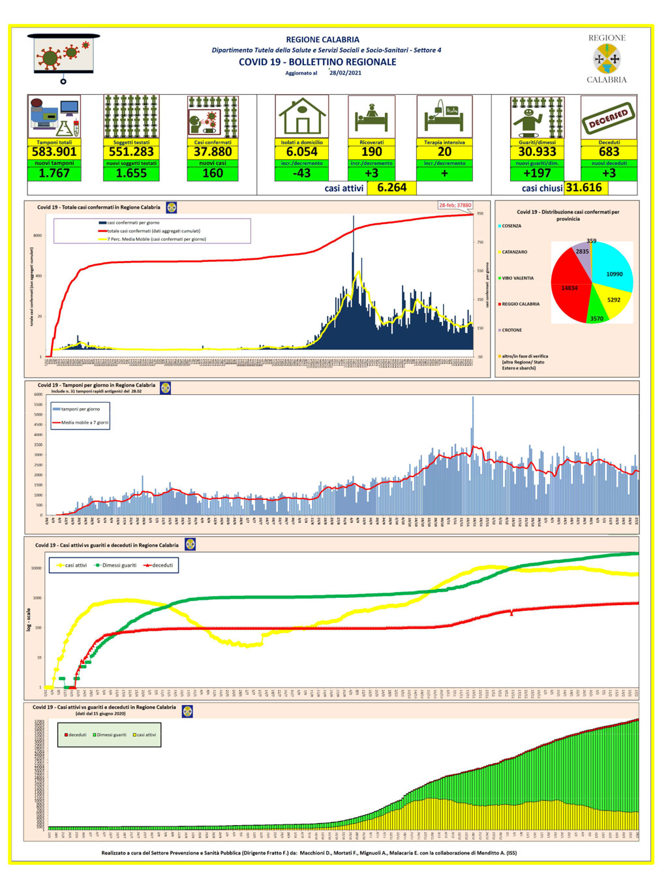
Task: Select the Ricoverati hospital bed icon
Action: tap(371, 117)
